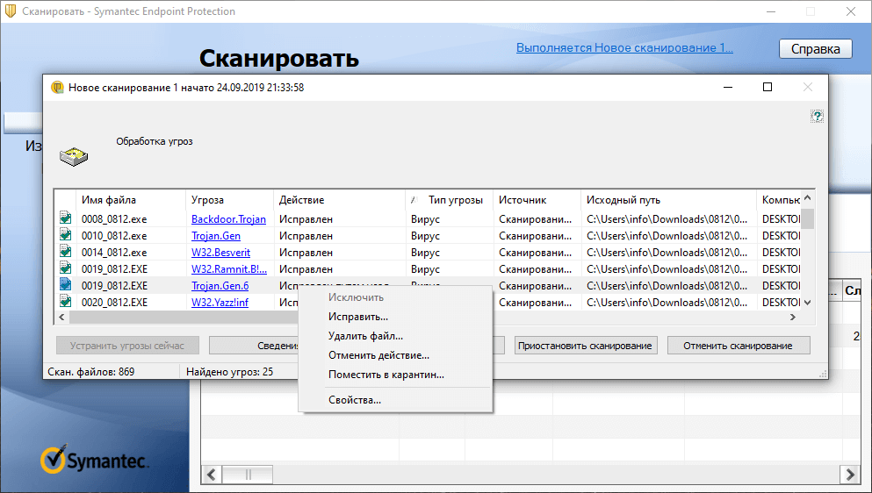Click the status icon for 0008_0812.exe row
This screenshot has width=872, height=493.
(66, 218)
